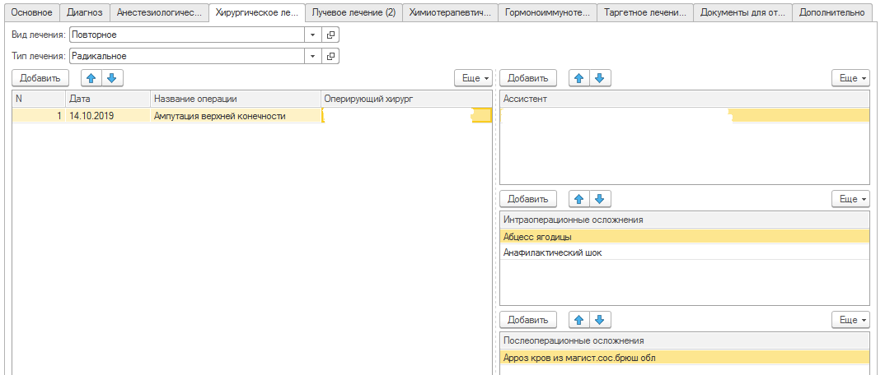Click Добавить to add a new operation
Viewport: 885px width, 375px height.
coord(40,78)
